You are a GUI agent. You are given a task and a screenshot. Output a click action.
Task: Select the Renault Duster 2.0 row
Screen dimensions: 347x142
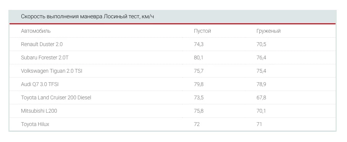pos(173,44)
